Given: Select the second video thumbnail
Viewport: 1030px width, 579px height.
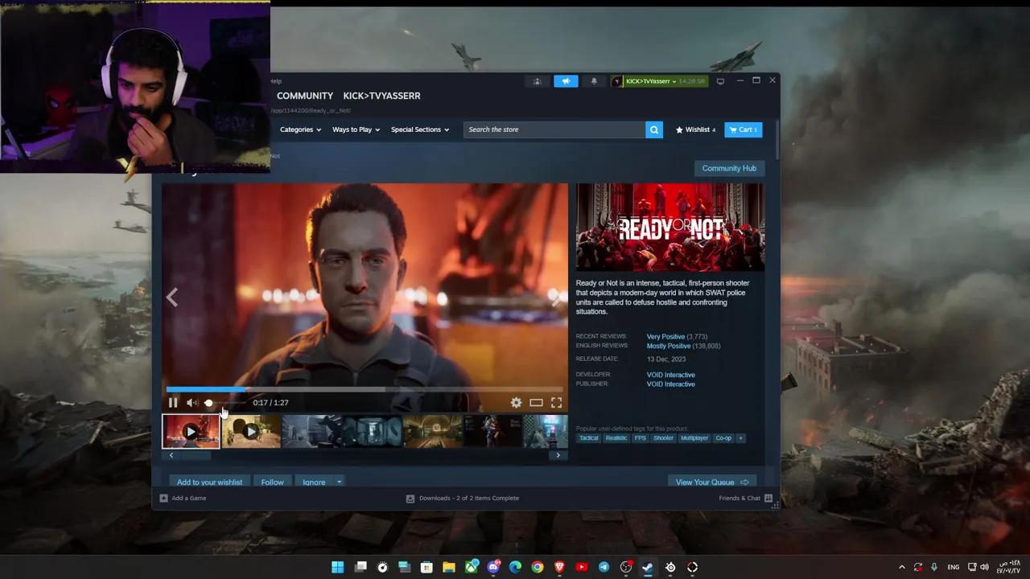Looking at the screenshot, I should pos(251,432).
